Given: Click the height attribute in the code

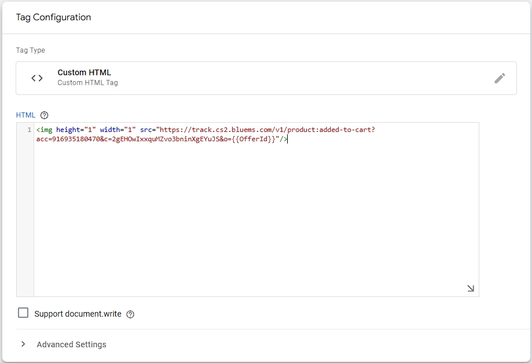Looking at the screenshot, I should coord(68,130).
